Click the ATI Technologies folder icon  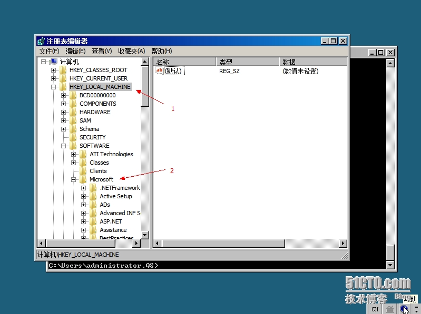click(83, 154)
